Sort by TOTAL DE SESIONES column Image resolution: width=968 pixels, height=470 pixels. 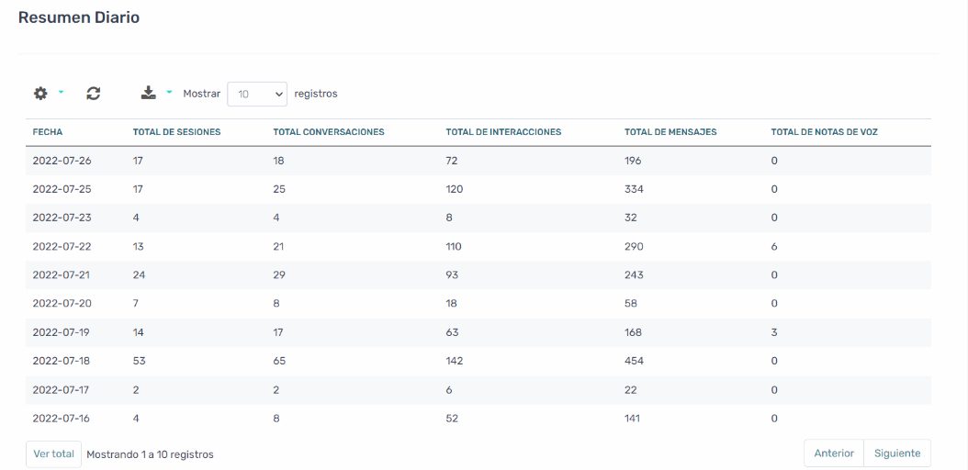point(176,132)
